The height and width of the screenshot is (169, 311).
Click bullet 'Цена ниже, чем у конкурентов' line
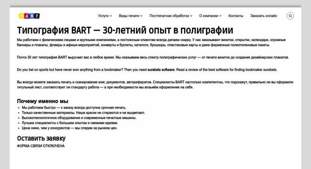point(69,128)
